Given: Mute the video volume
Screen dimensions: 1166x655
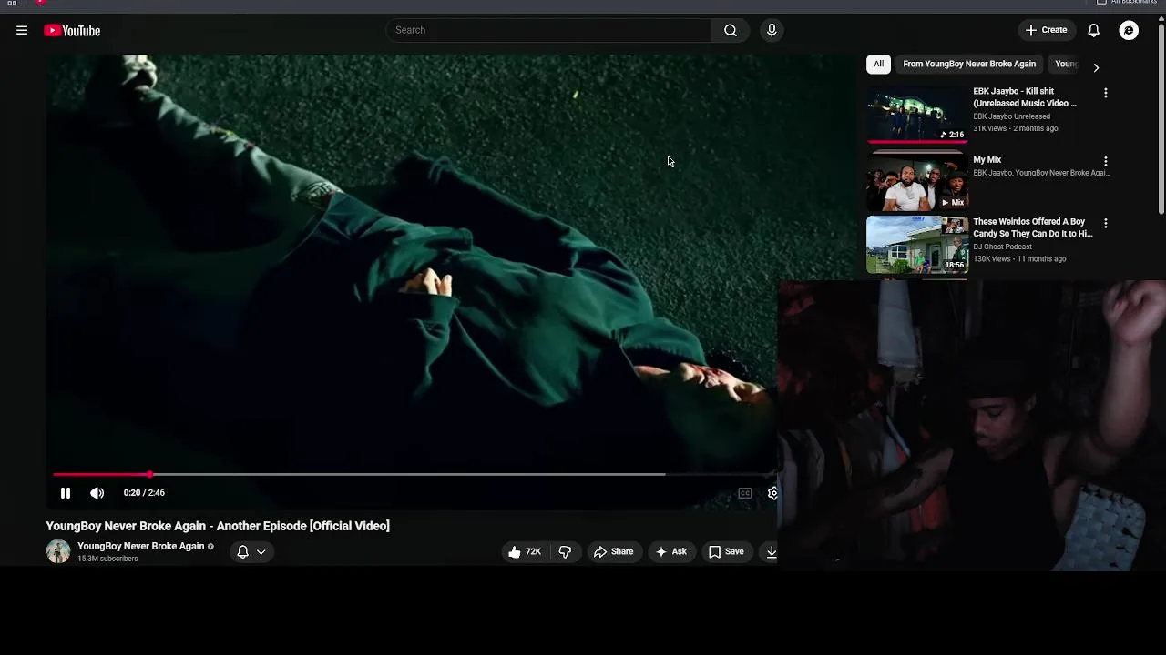Looking at the screenshot, I should [x=97, y=493].
